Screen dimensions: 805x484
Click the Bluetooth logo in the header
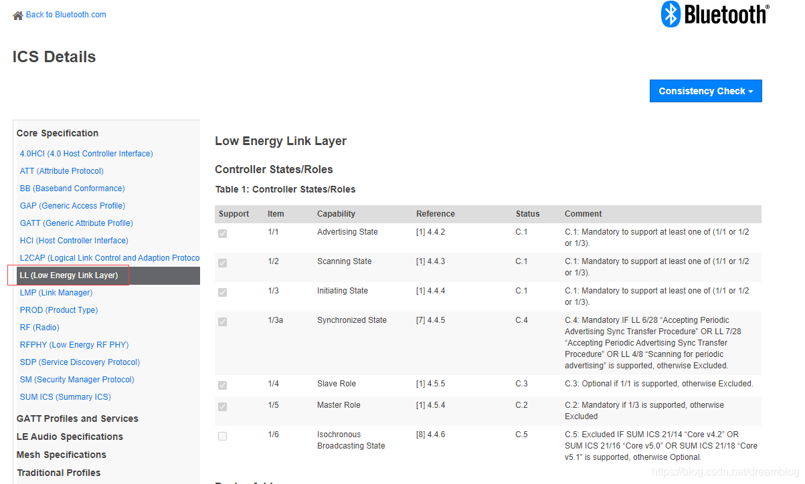[x=715, y=14]
